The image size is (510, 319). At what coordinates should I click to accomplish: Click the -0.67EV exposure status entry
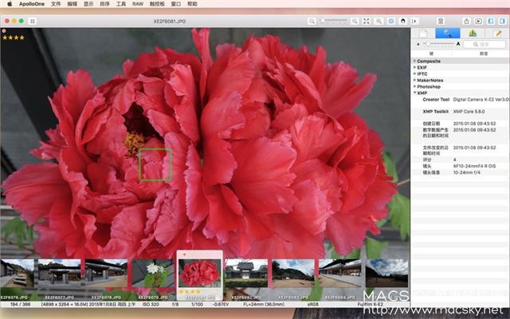click(x=221, y=305)
